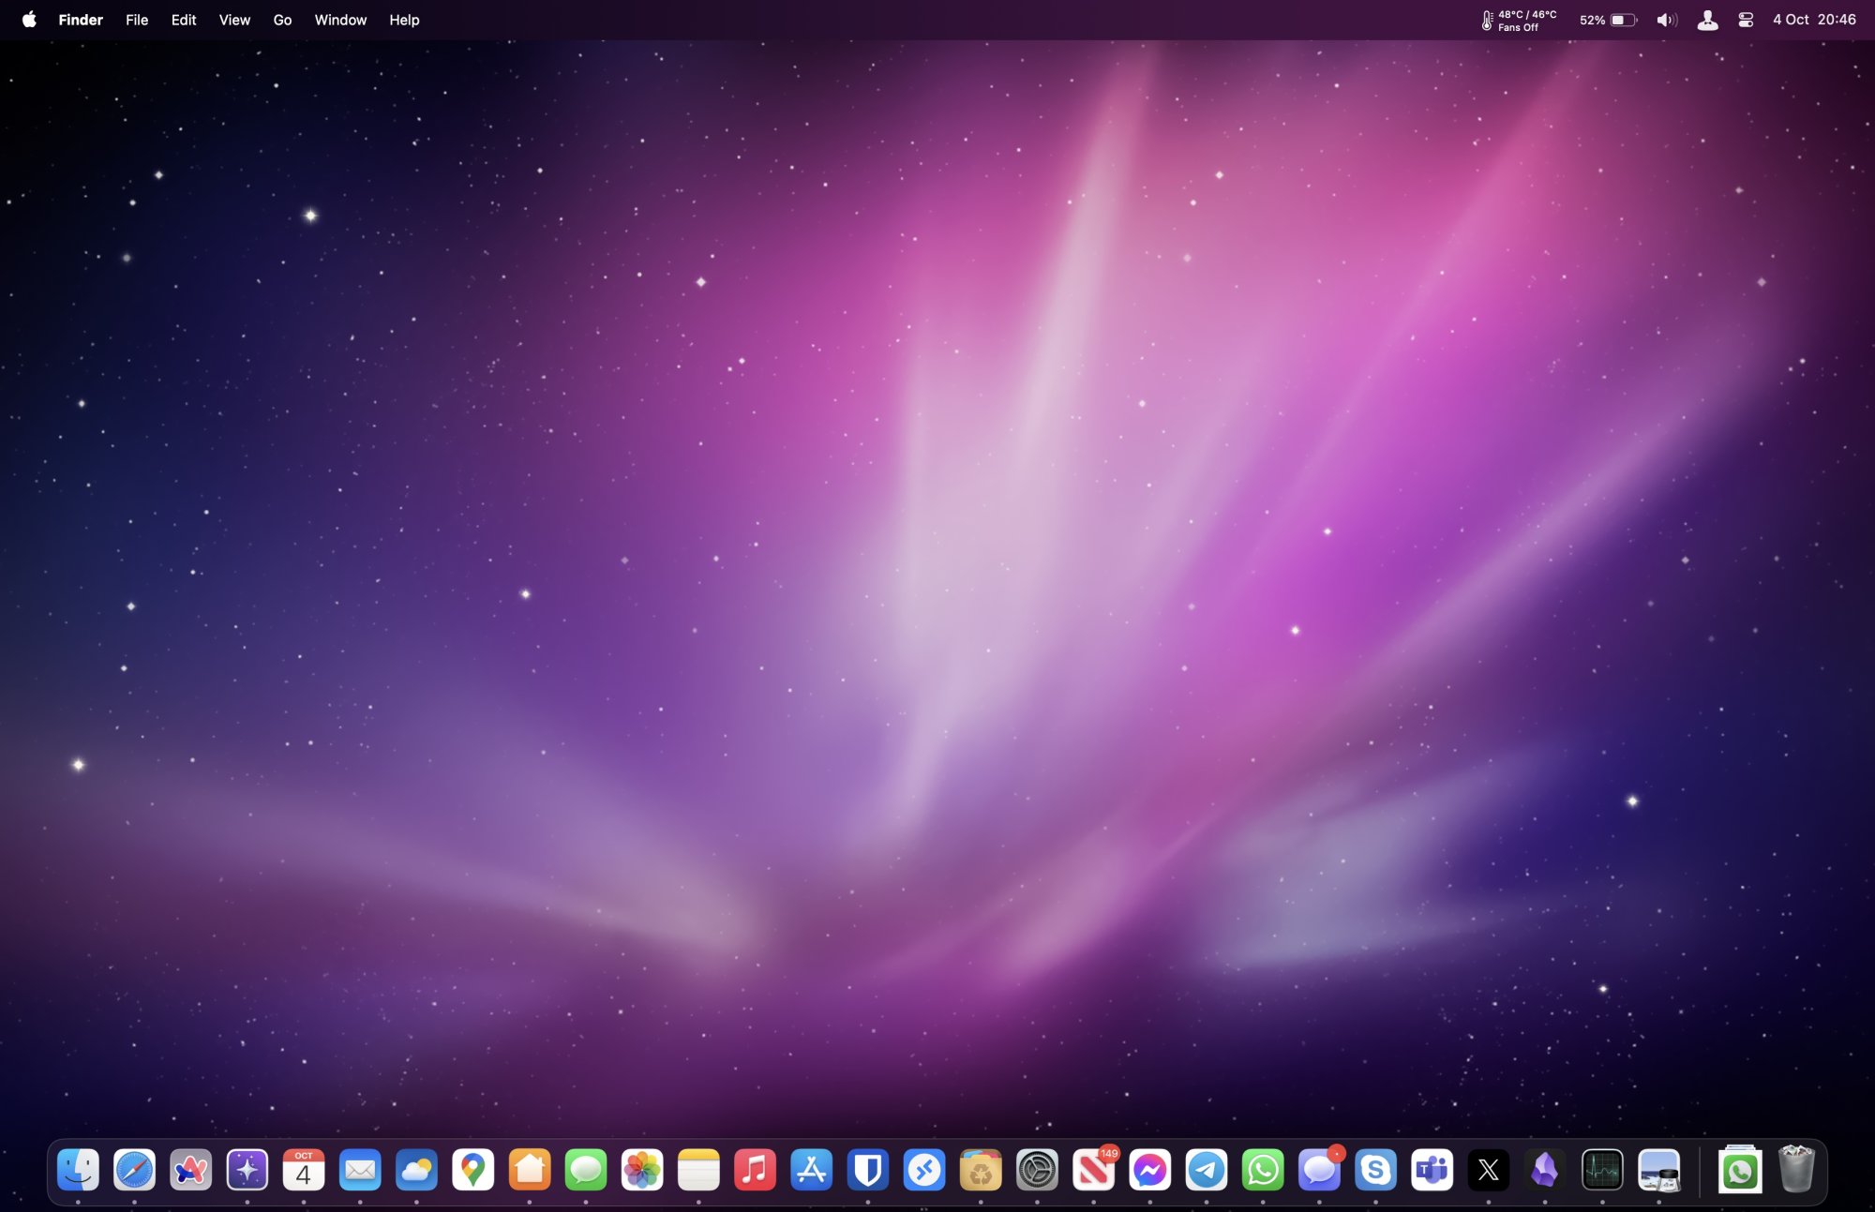Open Safari from the dock
Viewport: 1875px width, 1212px height.
[134, 1170]
